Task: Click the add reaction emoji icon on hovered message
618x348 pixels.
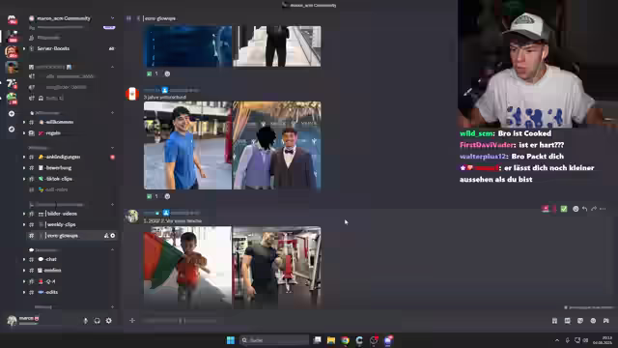Action: (576, 209)
